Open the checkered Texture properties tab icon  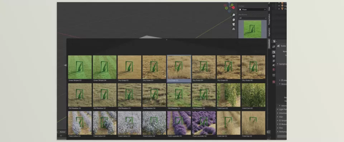[273, 82]
